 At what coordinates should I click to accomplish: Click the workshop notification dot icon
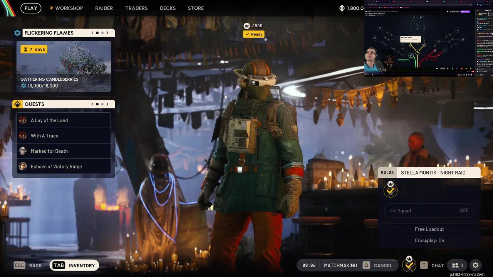tap(51, 8)
